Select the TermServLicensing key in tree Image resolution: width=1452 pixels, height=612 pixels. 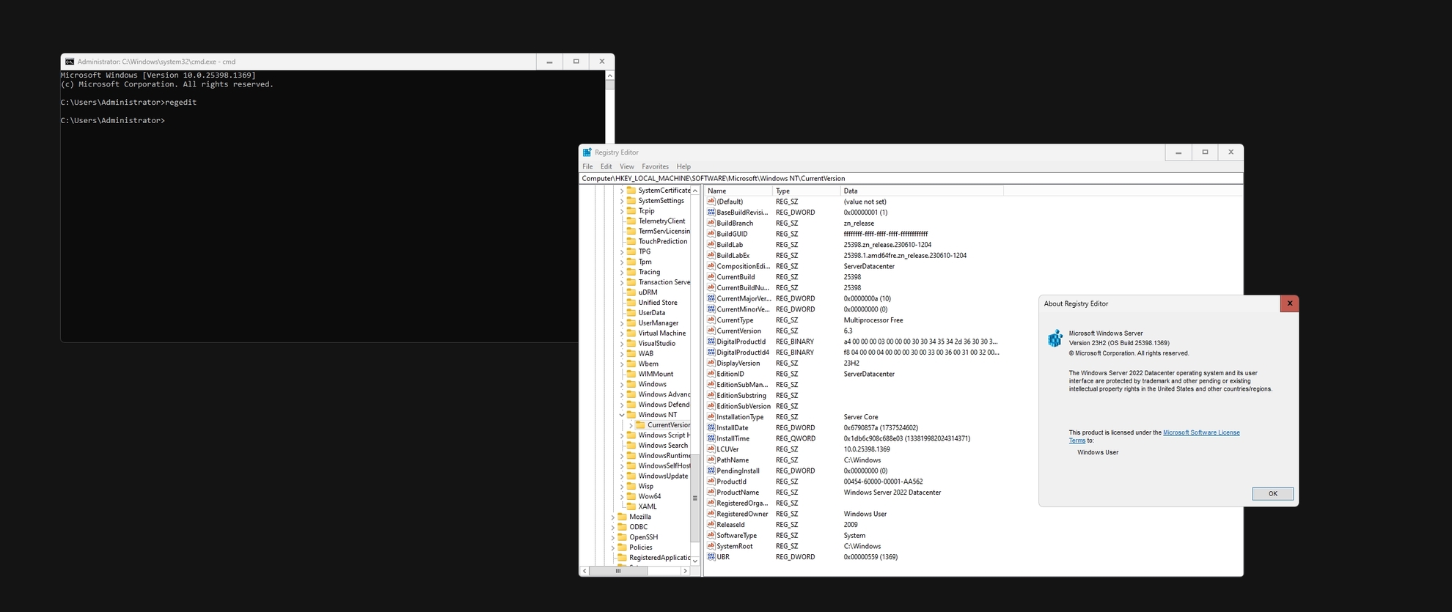coord(664,231)
